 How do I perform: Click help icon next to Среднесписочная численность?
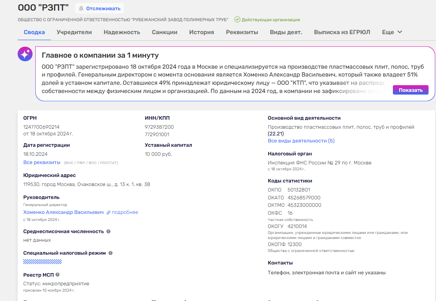[x=109, y=232]
